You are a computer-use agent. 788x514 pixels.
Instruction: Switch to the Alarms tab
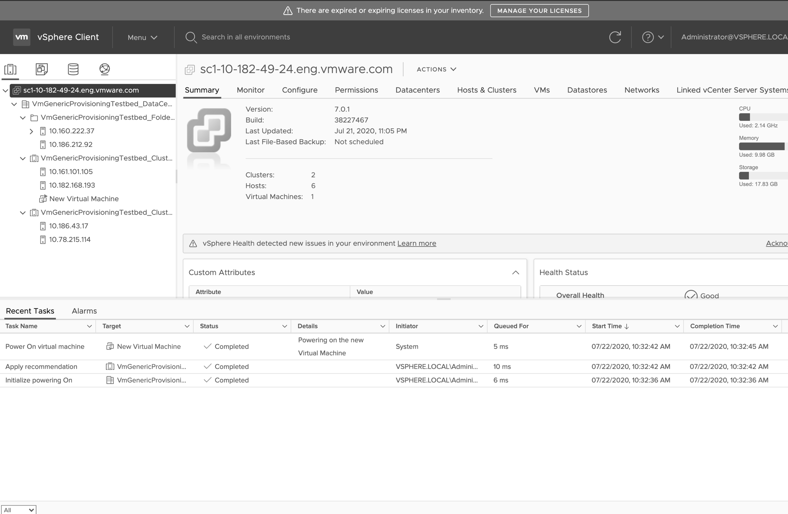[85, 311]
